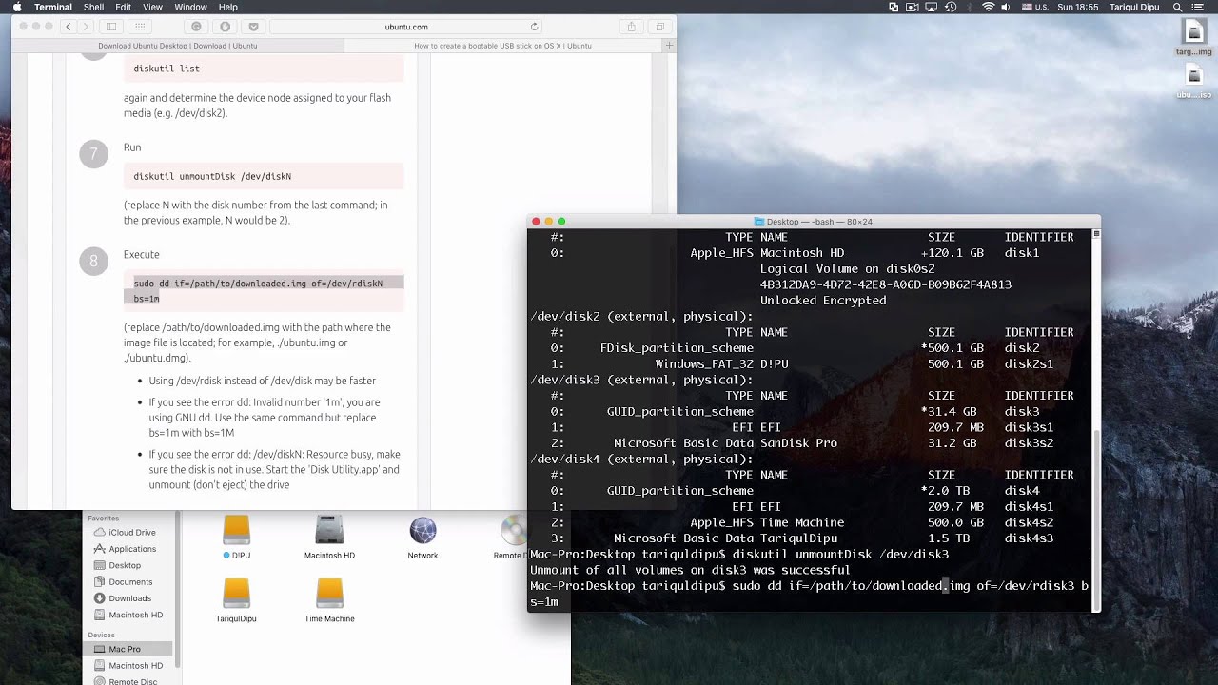Click the shield extension icon in Safari toolbar
The width and height of the screenshot is (1218, 685).
click(x=225, y=27)
